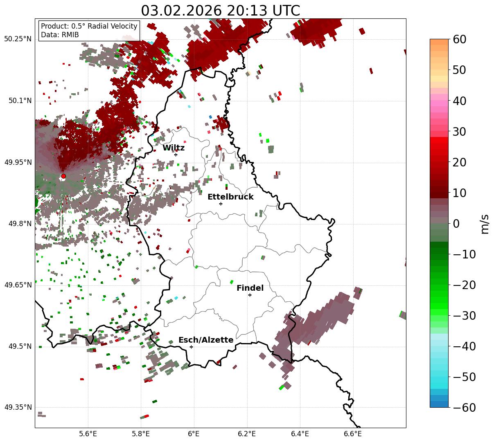Click the Wiltz city label
The height and width of the screenshot is (442, 494).
[x=174, y=148]
